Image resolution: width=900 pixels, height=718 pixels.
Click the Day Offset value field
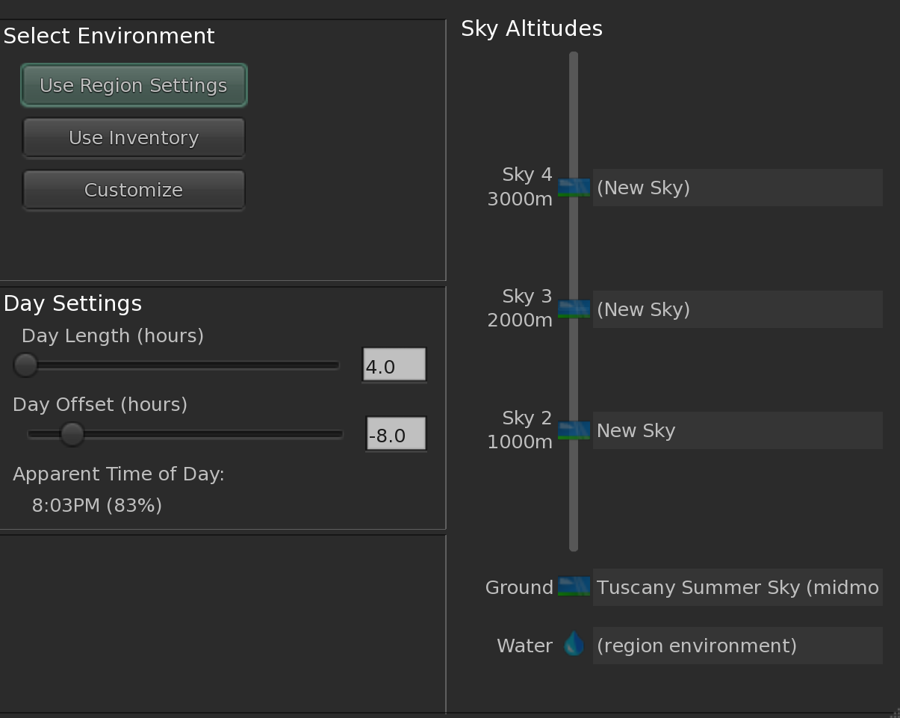click(x=396, y=435)
